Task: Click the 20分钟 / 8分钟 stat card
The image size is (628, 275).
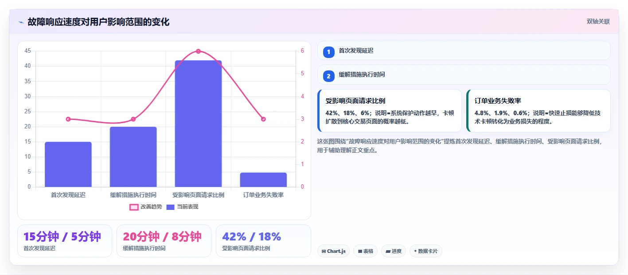Action: point(164,241)
